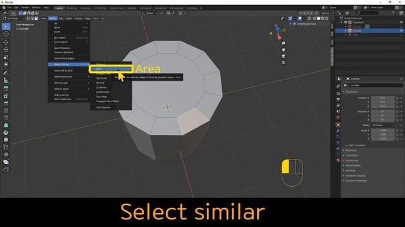
Task: Expand the Delta Transform panel
Action: coord(356,146)
